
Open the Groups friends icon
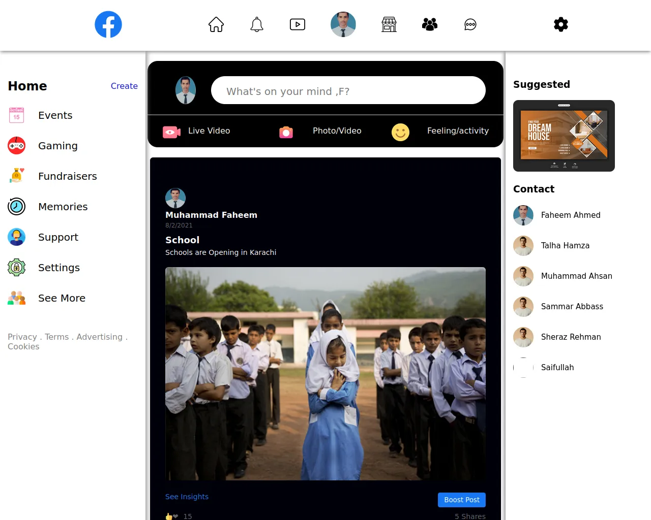point(429,24)
